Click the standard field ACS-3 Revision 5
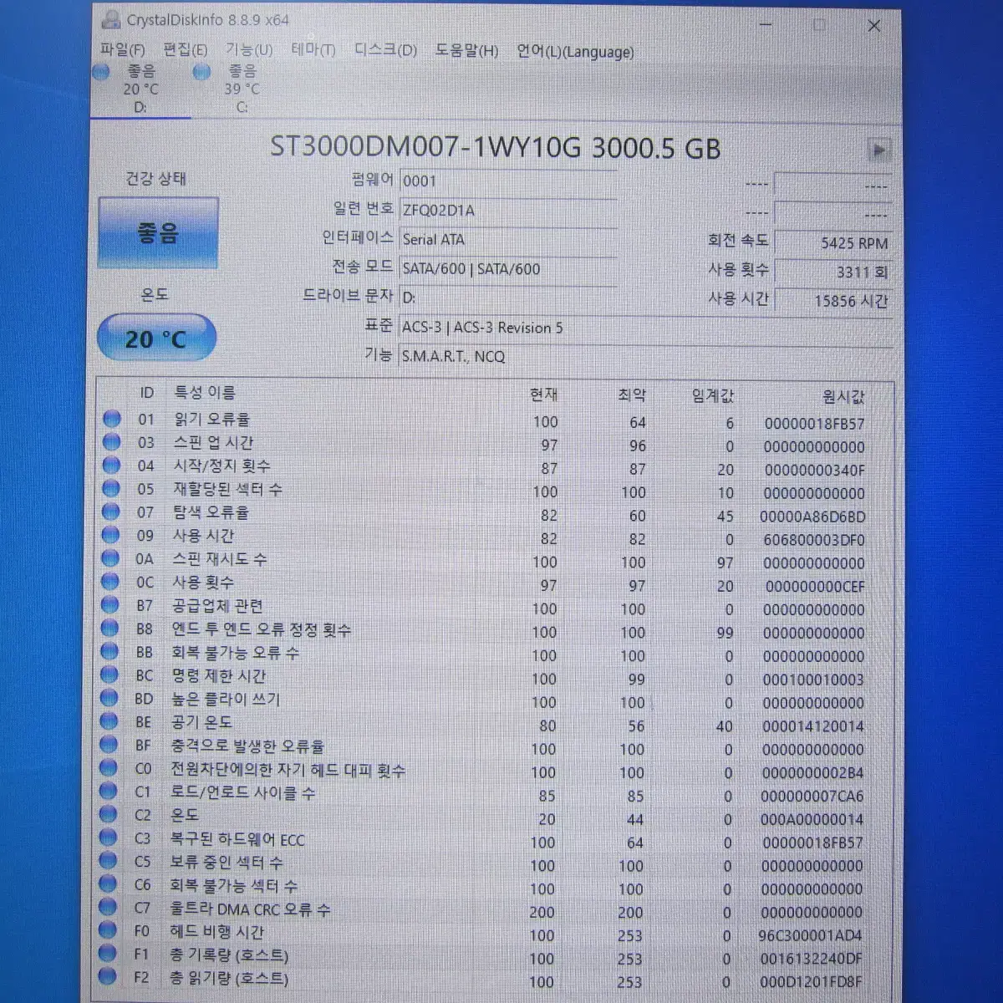Image resolution: width=1003 pixels, height=1003 pixels. pyautogui.click(x=645, y=328)
